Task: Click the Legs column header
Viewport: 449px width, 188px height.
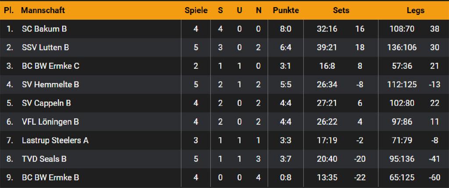Action: tap(415, 10)
